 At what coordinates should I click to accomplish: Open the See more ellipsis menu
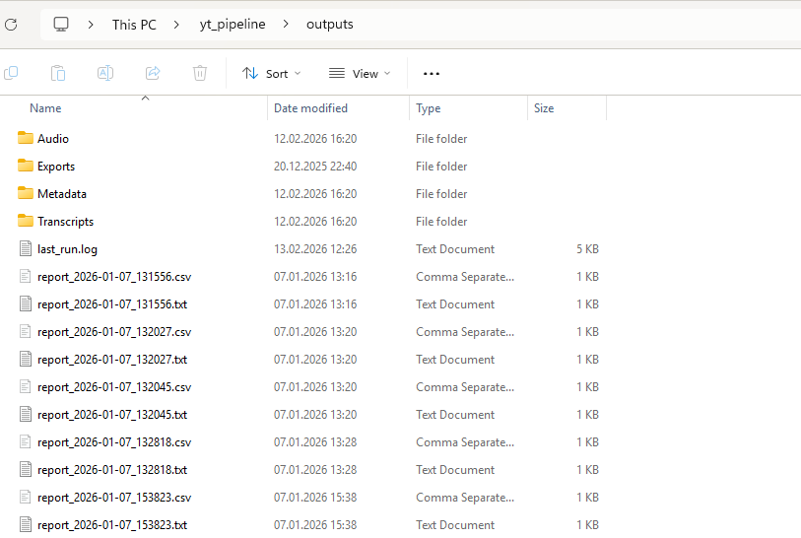pos(431,73)
